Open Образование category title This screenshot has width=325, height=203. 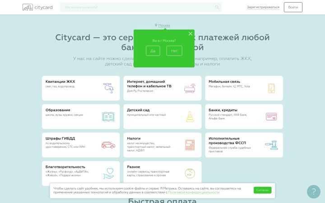point(58,110)
